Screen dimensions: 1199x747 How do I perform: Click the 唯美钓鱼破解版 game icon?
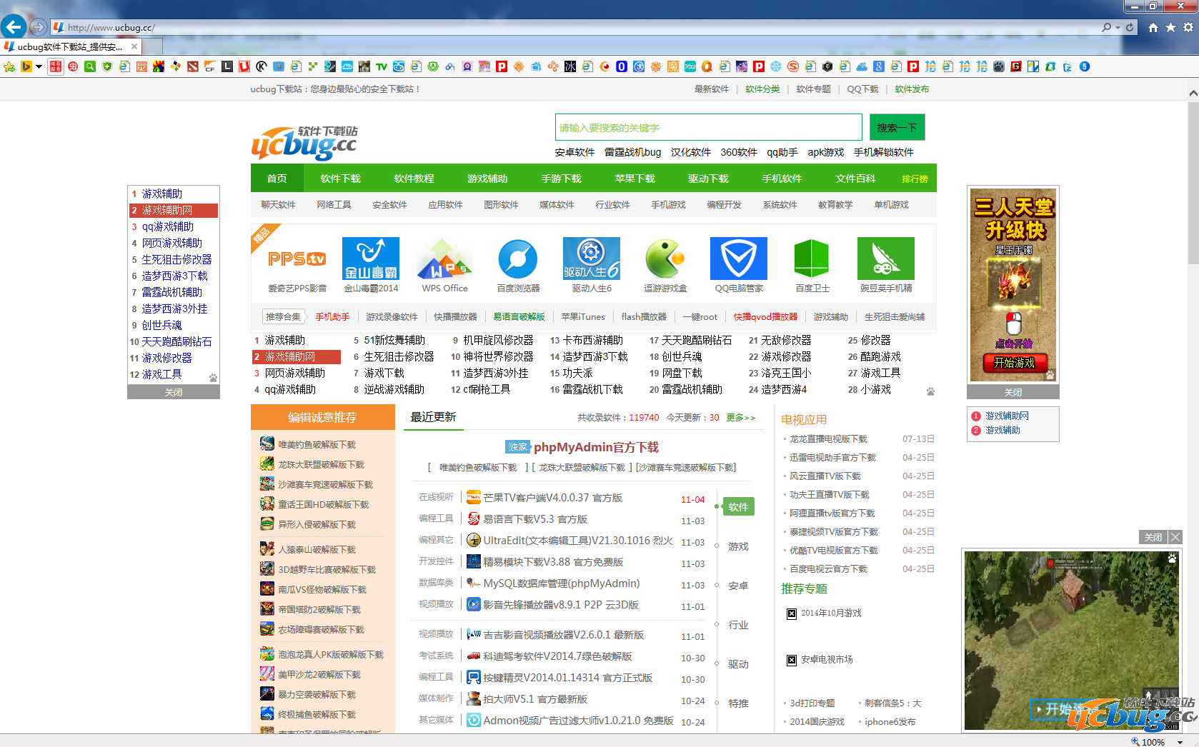point(267,444)
